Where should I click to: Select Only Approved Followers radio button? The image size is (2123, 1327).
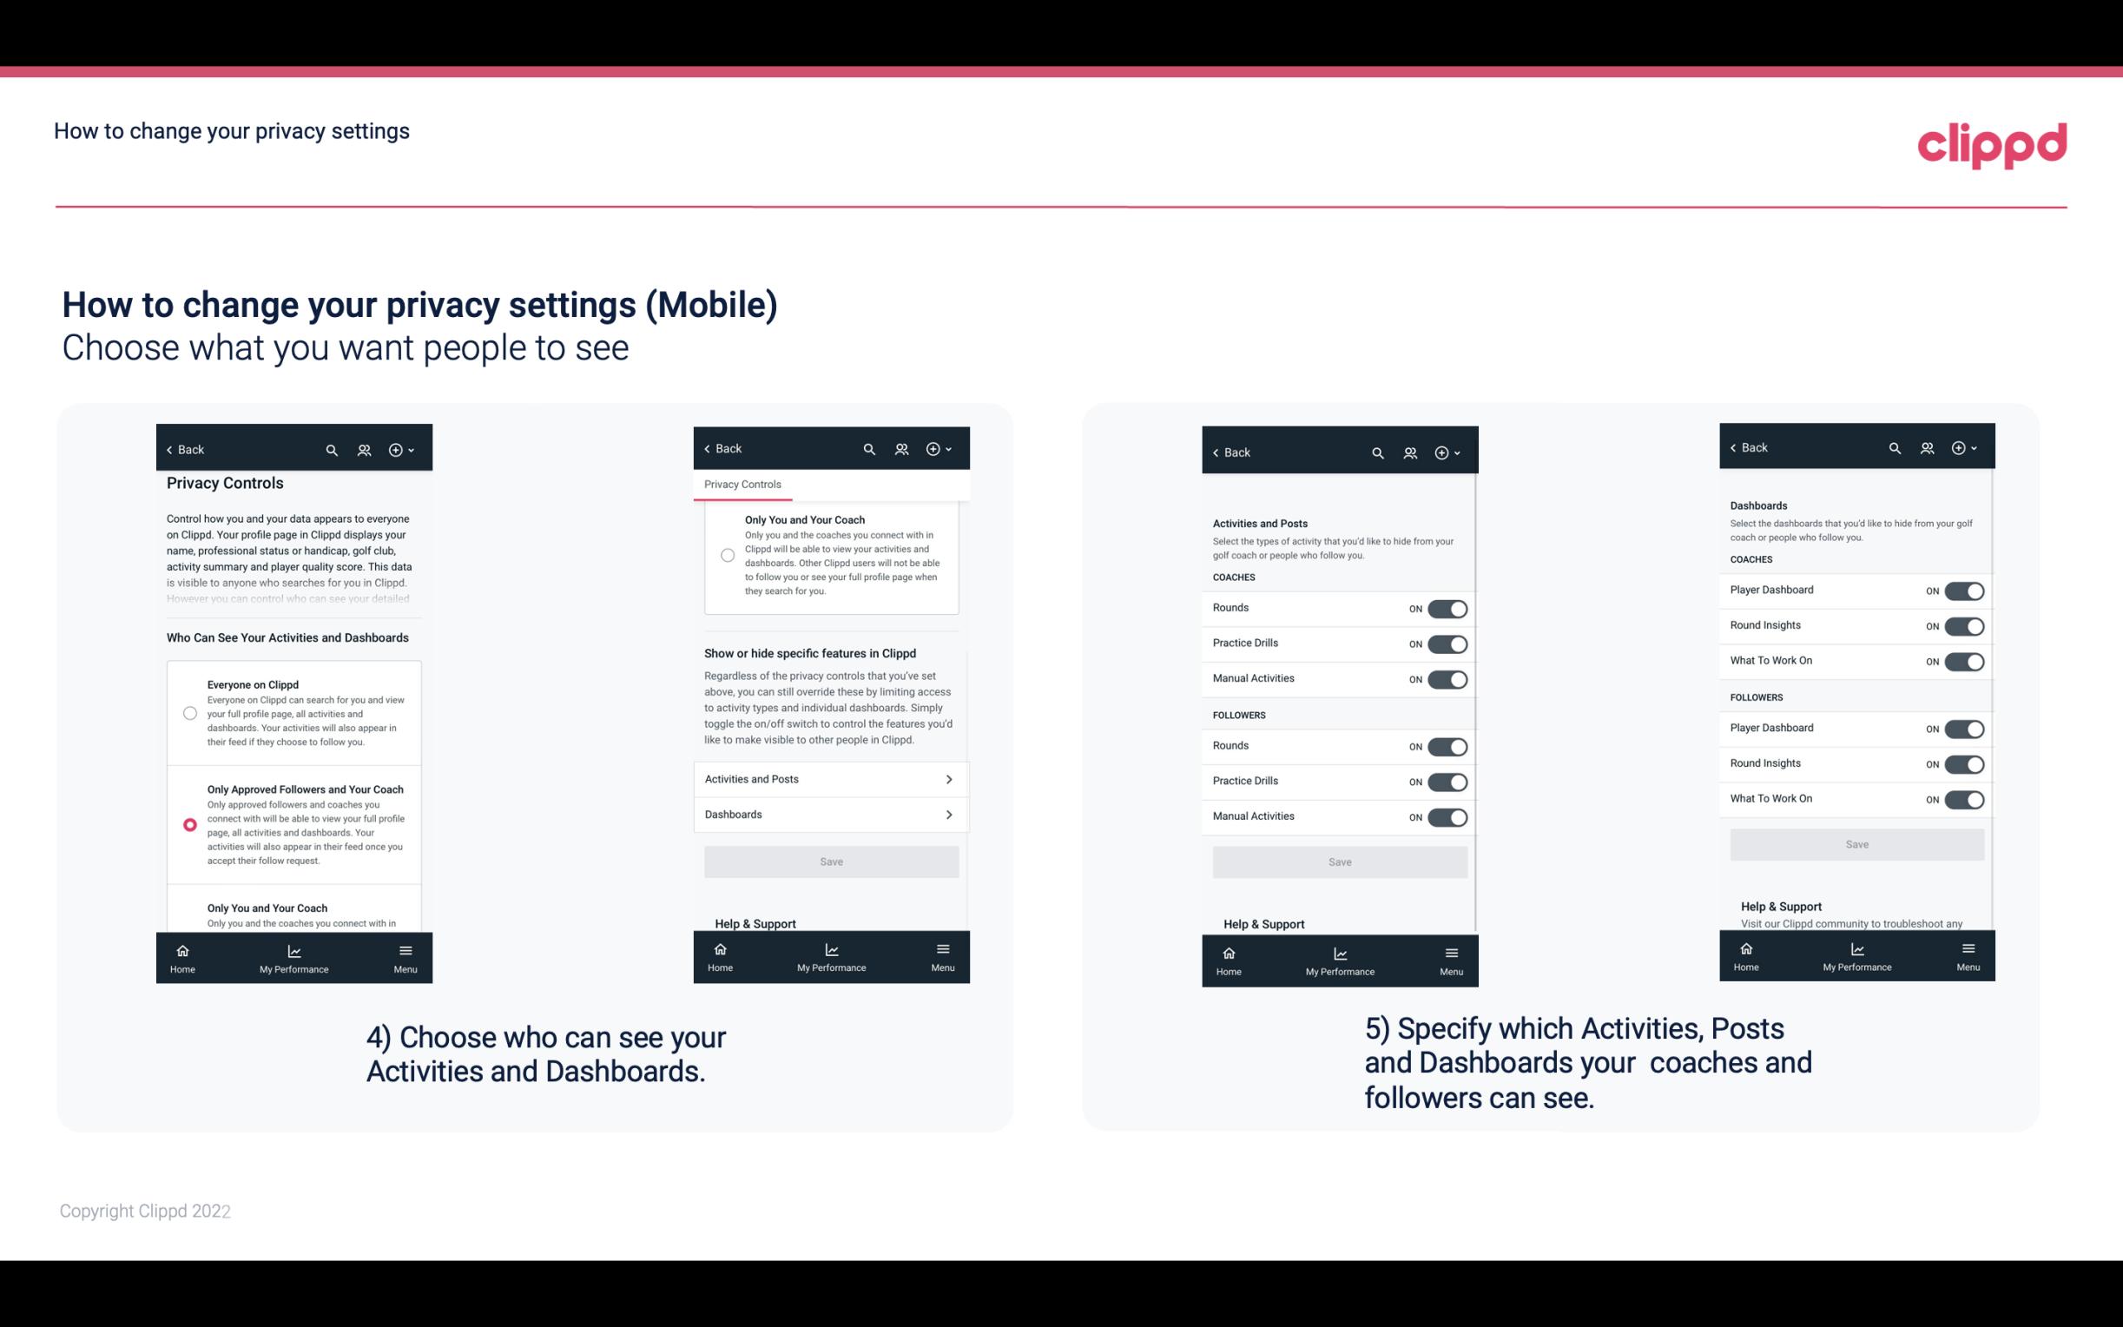[x=188, y=824]
